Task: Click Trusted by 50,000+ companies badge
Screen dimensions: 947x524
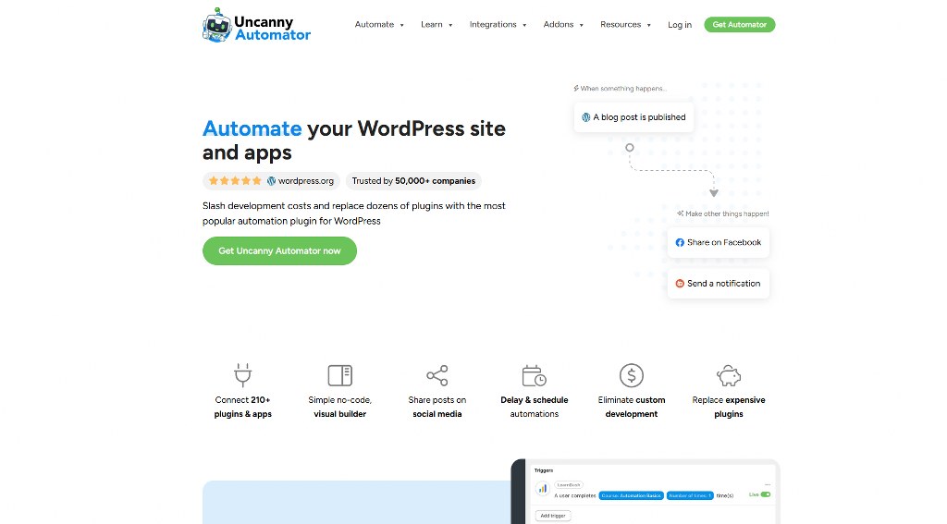Action: pyautogui.click(x=413, y=181)
